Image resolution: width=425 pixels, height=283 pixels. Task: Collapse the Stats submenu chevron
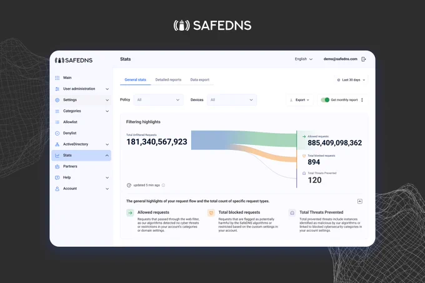tap(107, 156)
